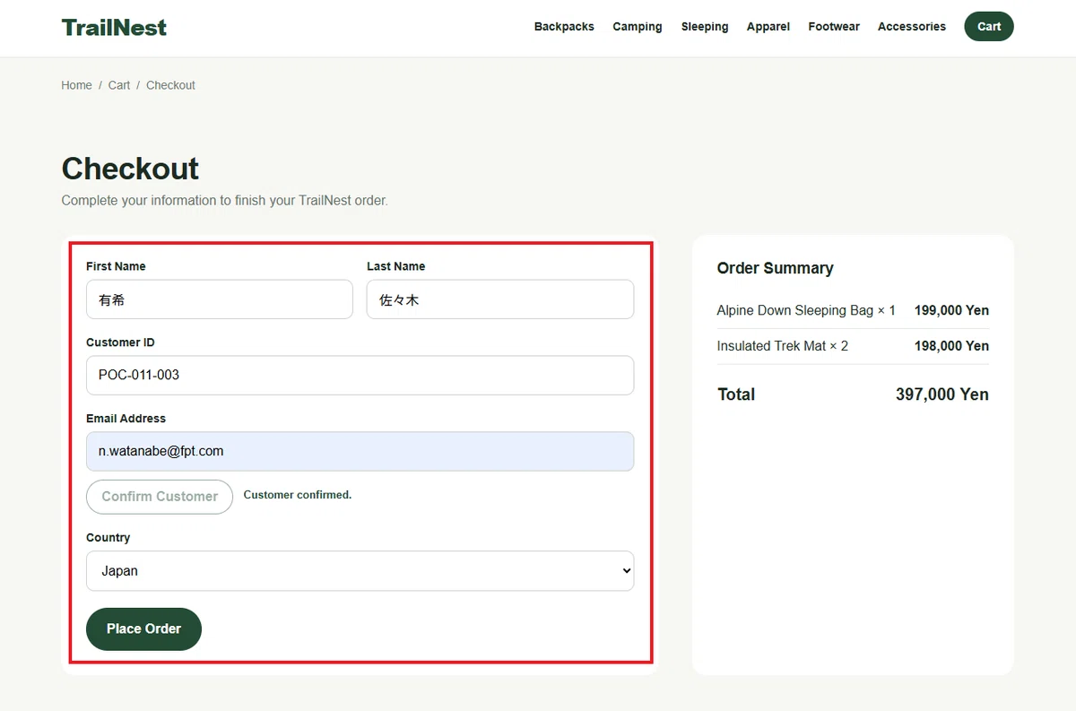Select the 397,000 Yen total amount
This screenshot has width=1076, height=711.
942,395
